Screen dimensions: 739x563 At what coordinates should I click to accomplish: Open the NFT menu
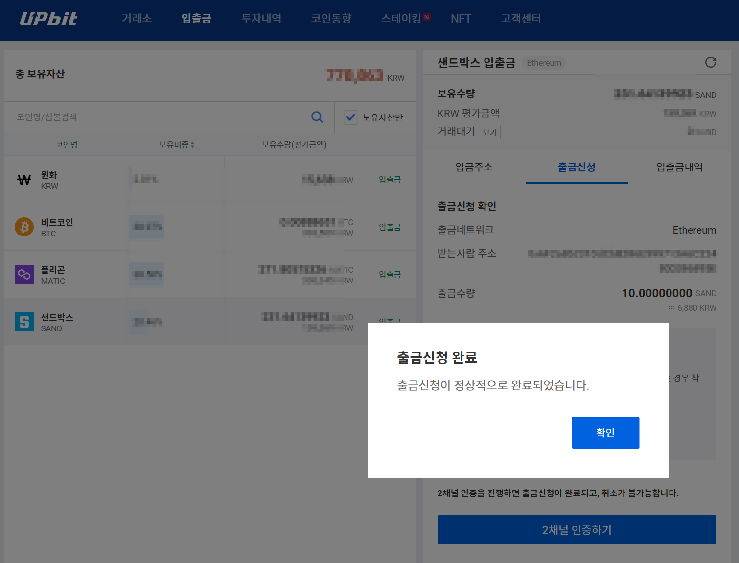tap(461, 19)
